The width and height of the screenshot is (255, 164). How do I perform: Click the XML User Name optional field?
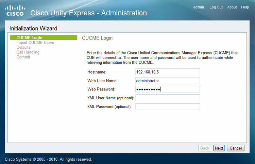[x=168, y=98]
